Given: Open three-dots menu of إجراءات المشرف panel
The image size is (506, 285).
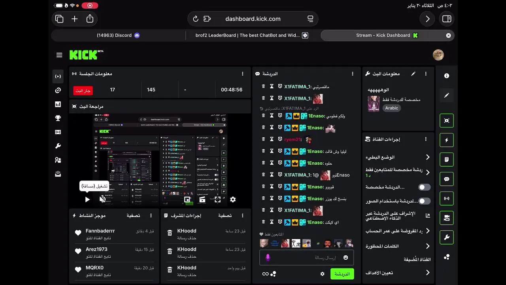Looking at the screenshot, I should coord(242,216).
